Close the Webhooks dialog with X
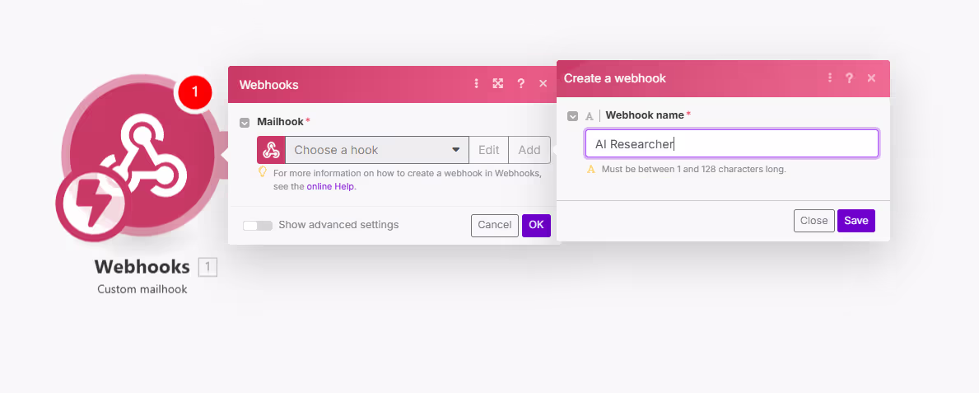Screen dimensions: 979x393 (543, 84)
